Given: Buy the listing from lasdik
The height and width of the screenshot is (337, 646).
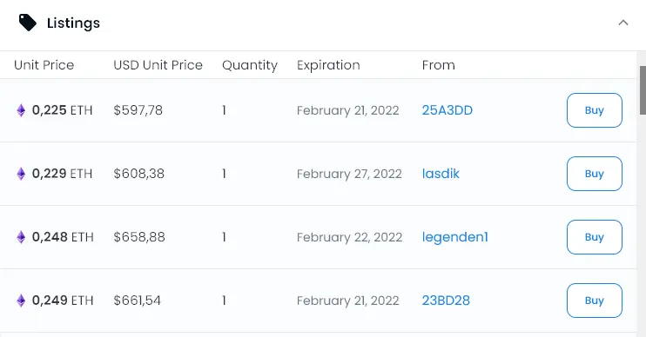Looking at the screenshot, I should click(x=594, y=174).
